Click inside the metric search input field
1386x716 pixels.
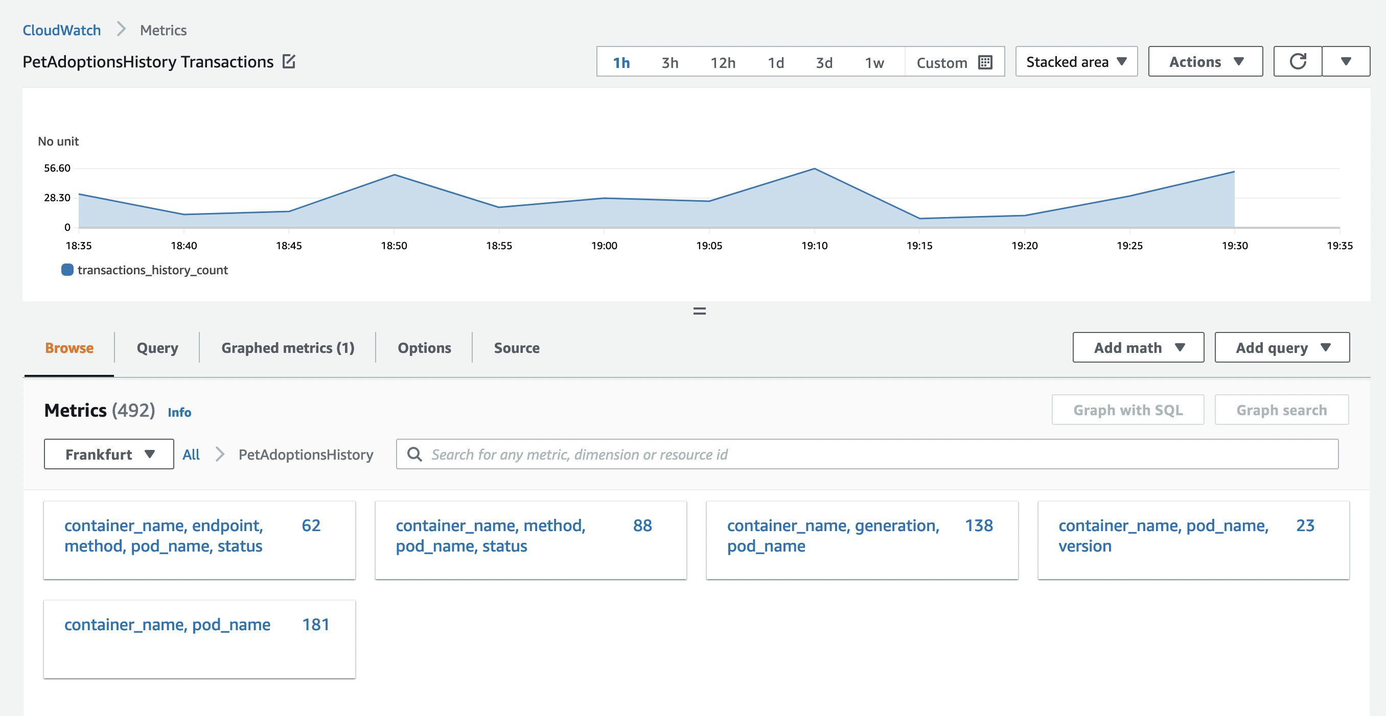click(x=645, y=454)
